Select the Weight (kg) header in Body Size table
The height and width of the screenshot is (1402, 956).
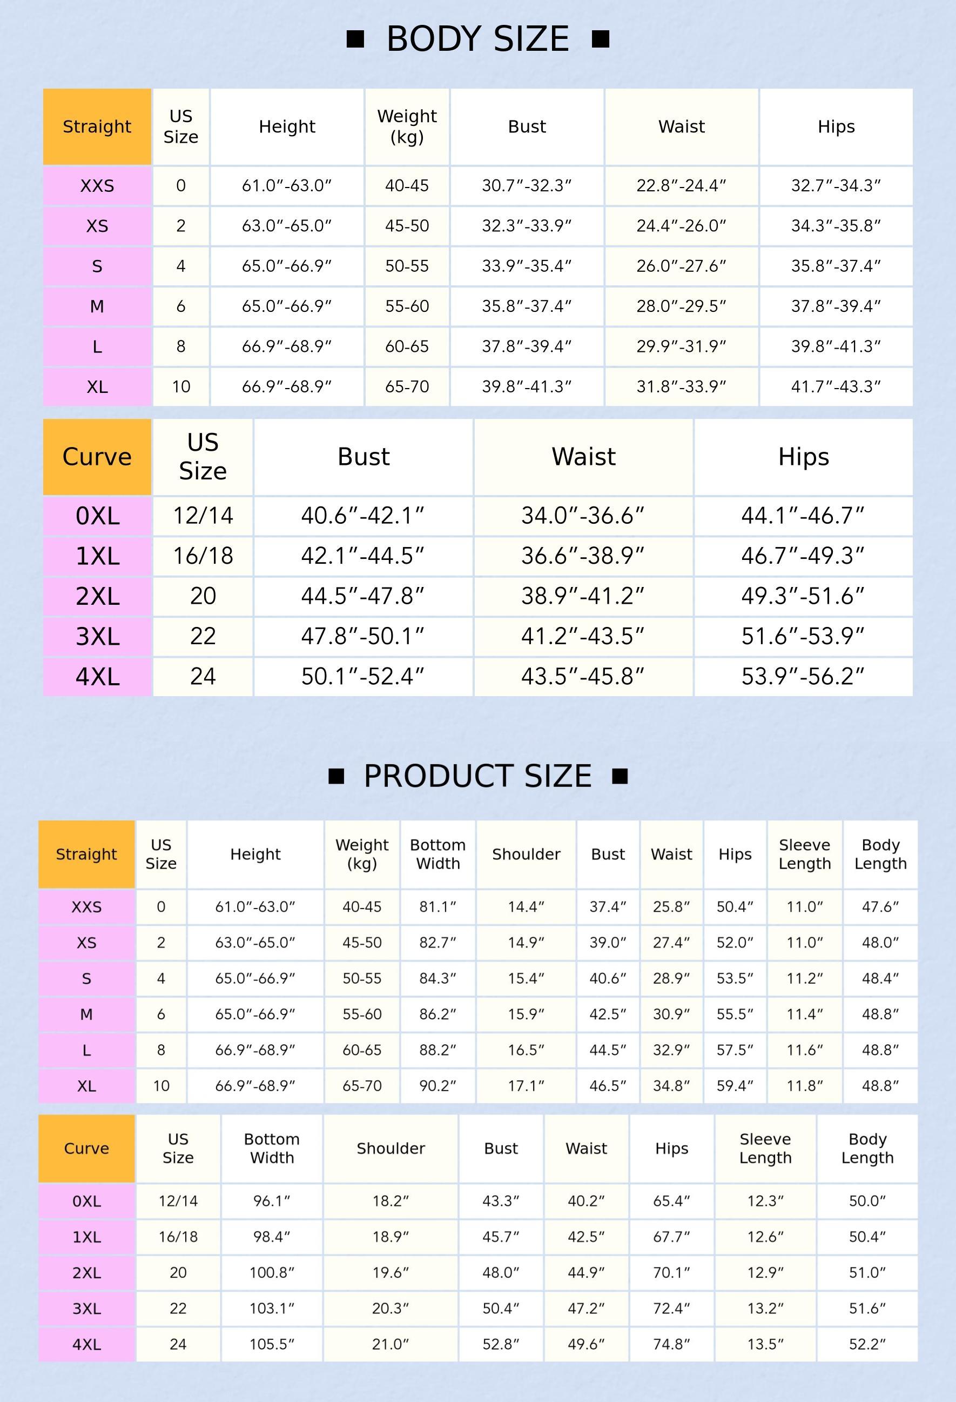click(407, 126)
